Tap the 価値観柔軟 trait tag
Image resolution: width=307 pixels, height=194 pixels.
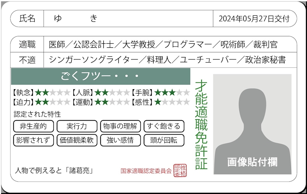(77, 140)
